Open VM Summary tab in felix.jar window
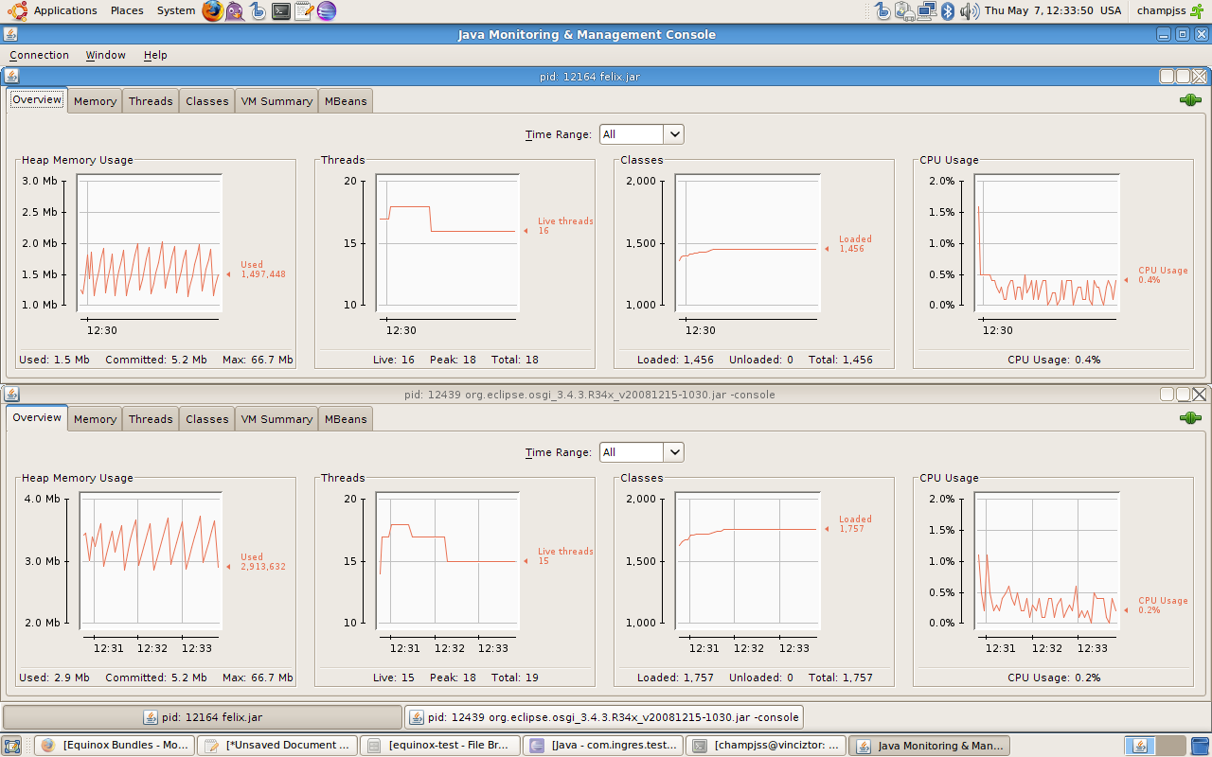This screenshot has width=1212, height=757. [x=276, y=101]
